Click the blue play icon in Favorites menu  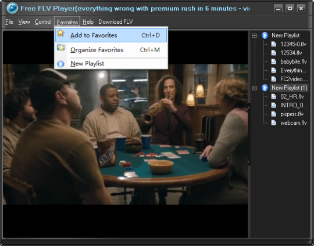point(60,64)
